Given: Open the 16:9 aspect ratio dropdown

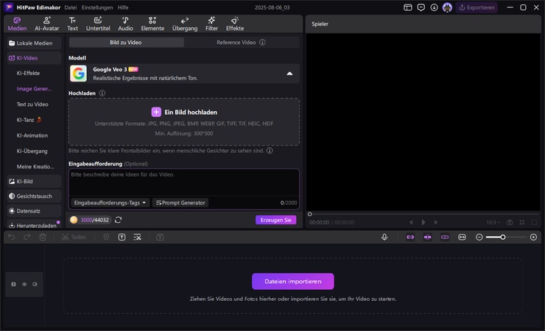Looking at the screenshot, I should coord(493,222).
